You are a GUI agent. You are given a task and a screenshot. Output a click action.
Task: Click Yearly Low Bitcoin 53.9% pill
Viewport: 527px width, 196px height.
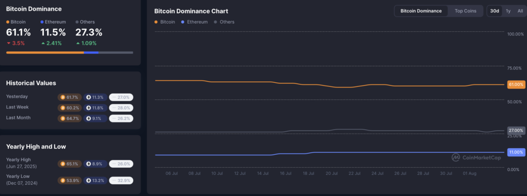click(69, 181)
